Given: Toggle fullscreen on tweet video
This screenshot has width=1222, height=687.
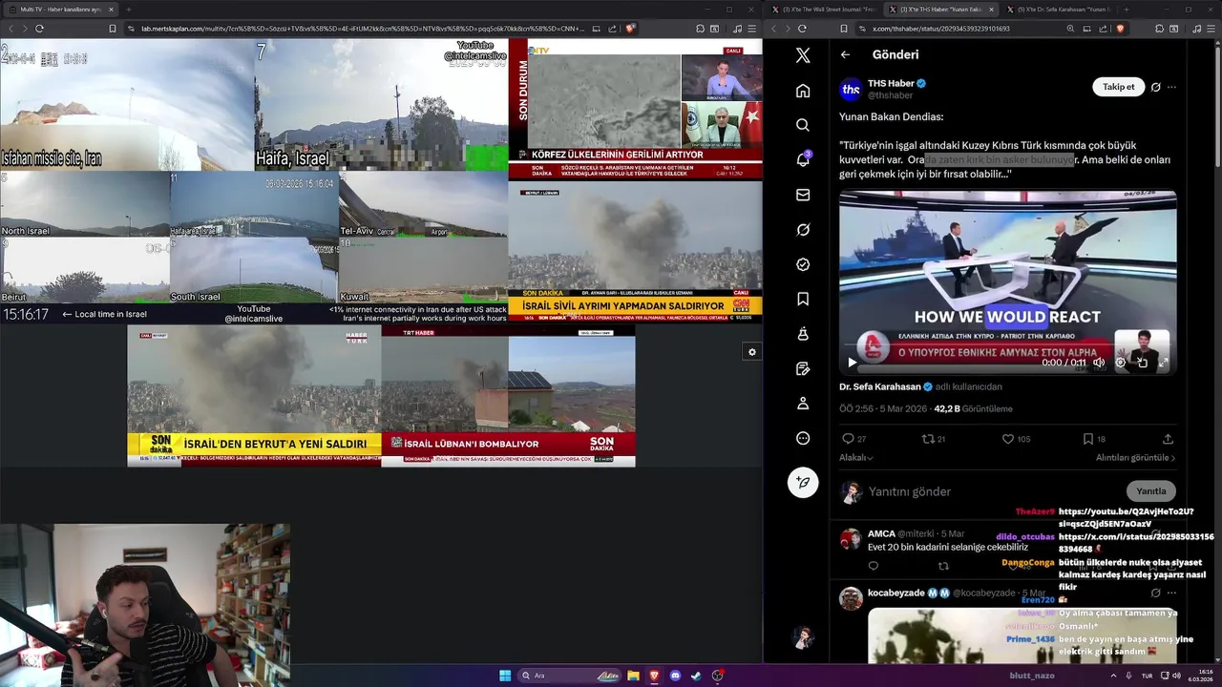Looking at the screenshot, I should pos(1163,363).
